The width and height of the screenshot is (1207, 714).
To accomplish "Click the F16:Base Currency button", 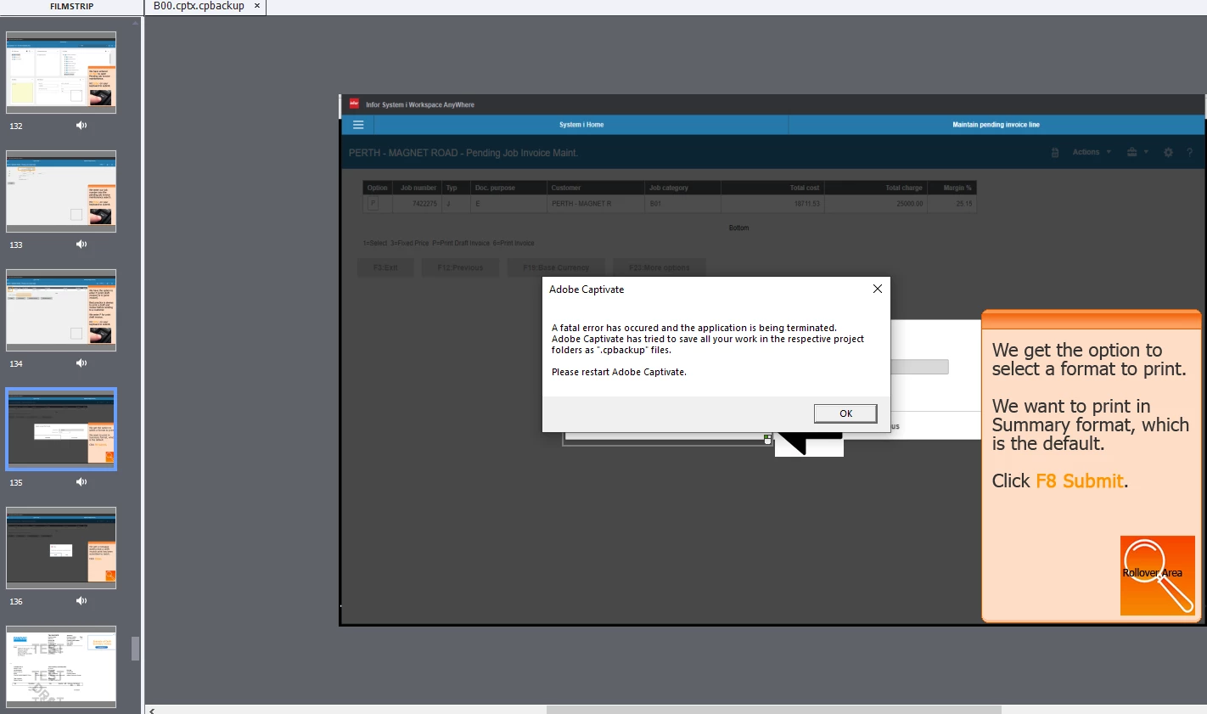I will coord(556,267).
